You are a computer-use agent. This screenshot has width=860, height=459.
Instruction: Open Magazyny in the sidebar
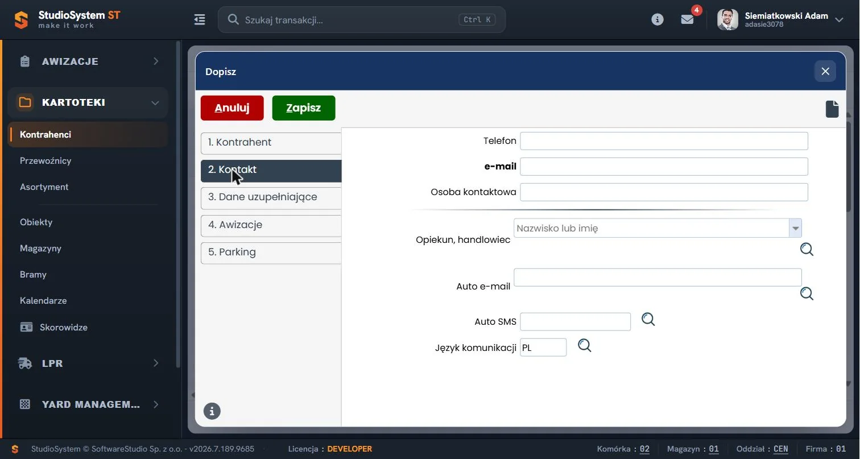tap(40, 249)
